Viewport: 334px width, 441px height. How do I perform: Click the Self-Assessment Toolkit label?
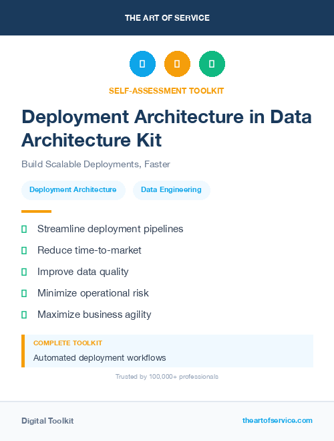coord(166,91)
